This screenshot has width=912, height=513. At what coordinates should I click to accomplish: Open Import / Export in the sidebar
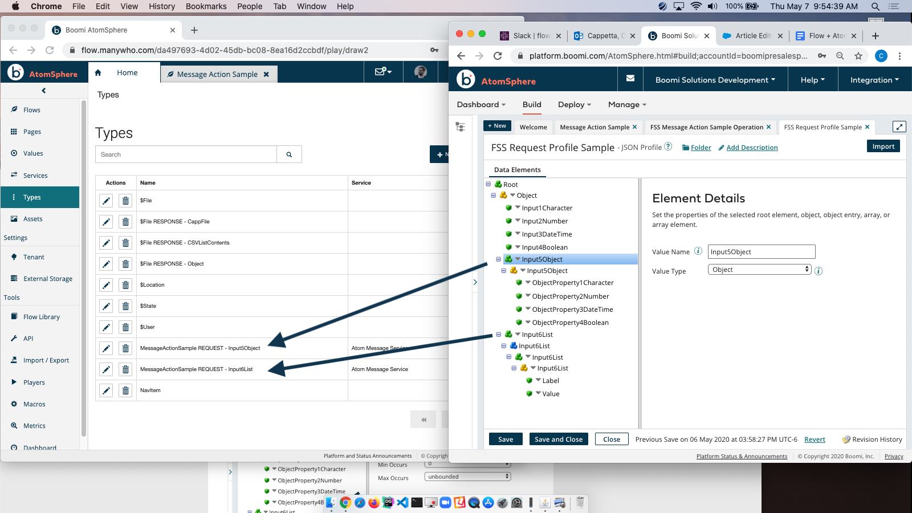click(x=46, y=360)
